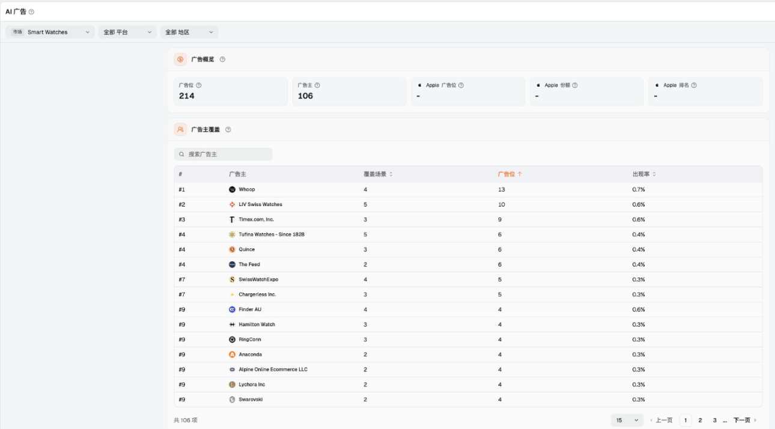Click the Timex.com logo icon
Viewport: 775px width, 429px height.
[x=232, y=219]
